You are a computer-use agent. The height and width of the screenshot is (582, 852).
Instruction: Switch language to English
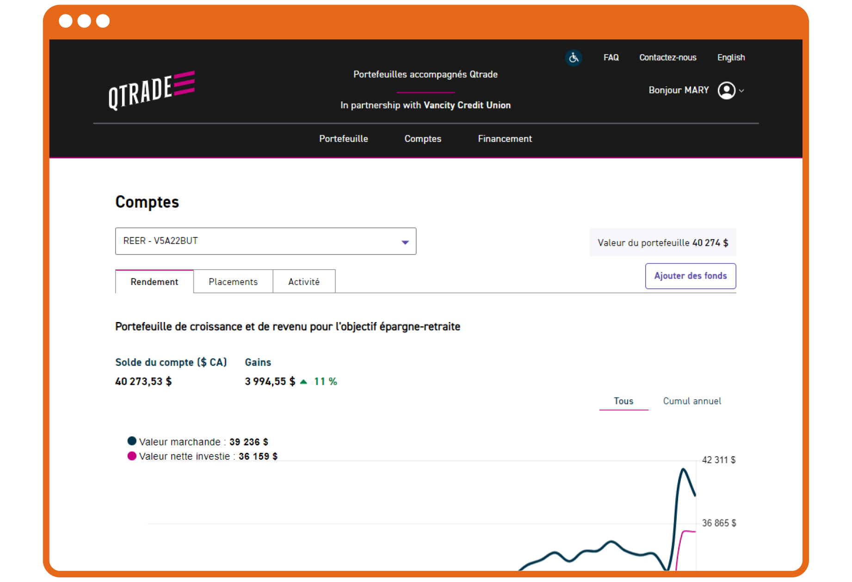pos(731,57)
